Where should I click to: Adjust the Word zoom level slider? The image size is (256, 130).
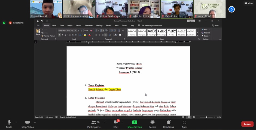pyautogui.click(x=206, y=117)
